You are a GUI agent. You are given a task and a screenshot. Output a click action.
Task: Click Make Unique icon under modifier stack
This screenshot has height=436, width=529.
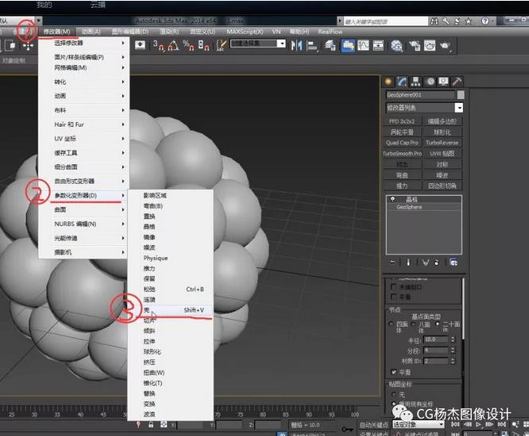coord(426,262)
